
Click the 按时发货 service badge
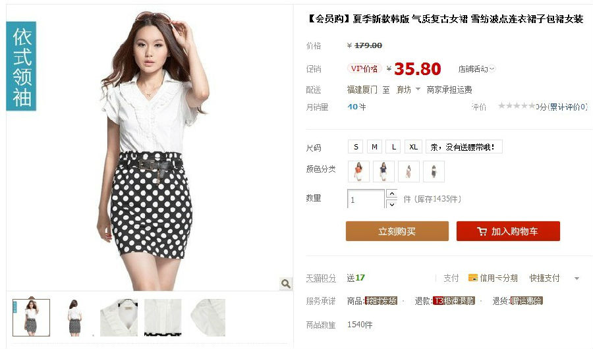point(381,301)
